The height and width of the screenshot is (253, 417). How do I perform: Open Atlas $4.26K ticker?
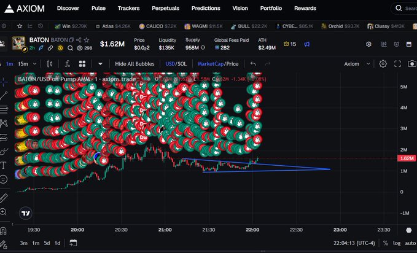[113, 26]
